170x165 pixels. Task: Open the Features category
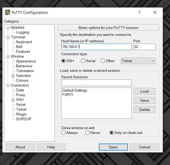[x=23, y=51]
